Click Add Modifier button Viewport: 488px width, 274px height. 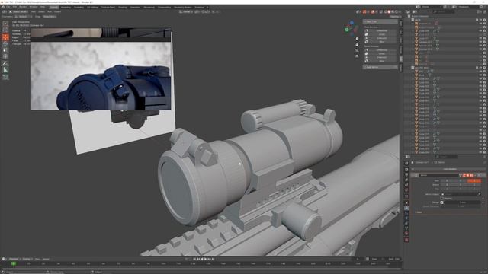pyautogui.click(x=450, y=169)
